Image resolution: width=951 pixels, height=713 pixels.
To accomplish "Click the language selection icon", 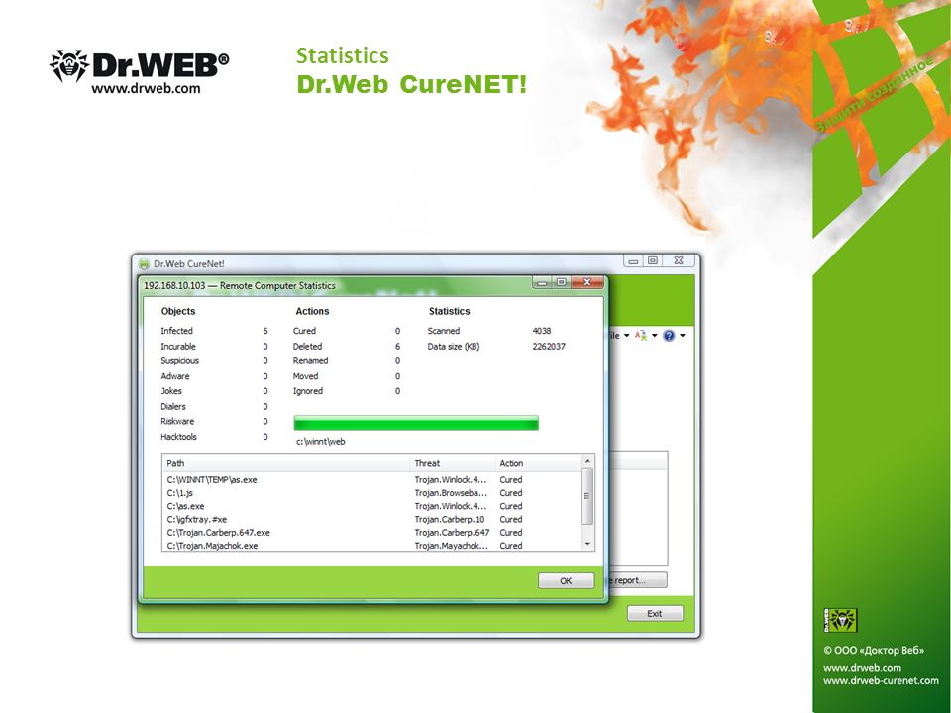I will (641, 336).
